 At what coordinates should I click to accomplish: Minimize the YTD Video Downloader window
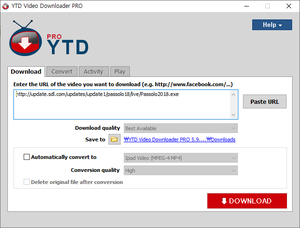click(247, 6)
